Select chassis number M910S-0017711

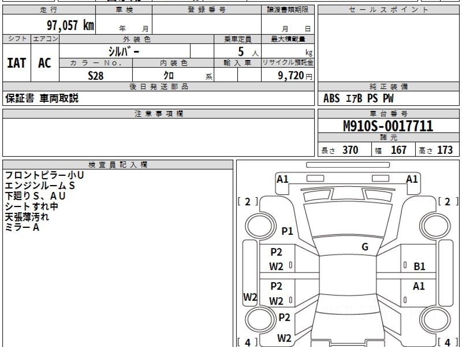[x=388, y=126]
